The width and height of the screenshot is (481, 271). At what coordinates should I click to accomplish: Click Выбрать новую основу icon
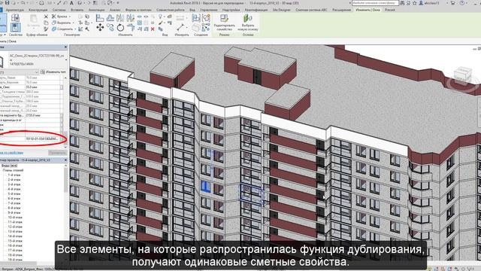(247, 18)
